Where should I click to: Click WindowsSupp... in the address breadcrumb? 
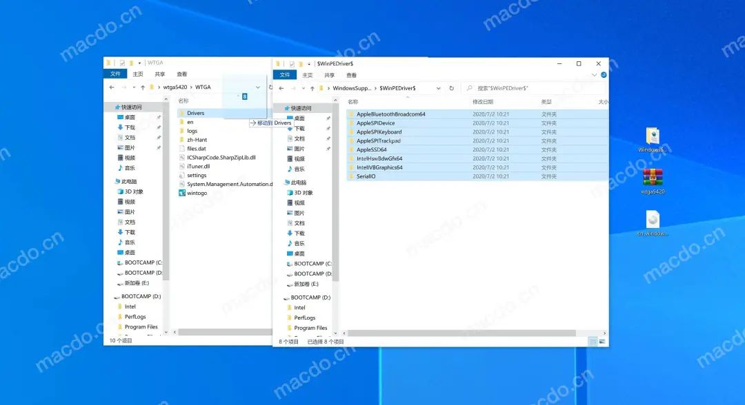coord(352,88)
